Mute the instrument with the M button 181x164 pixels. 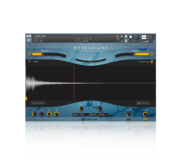tap(126, 41)
